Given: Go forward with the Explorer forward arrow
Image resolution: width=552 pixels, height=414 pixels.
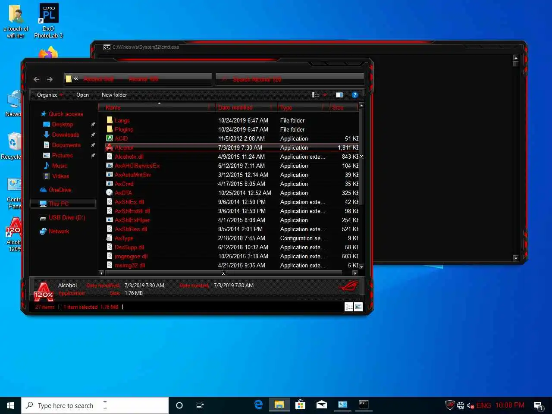Looking at the screenshot, I should 50,79.
